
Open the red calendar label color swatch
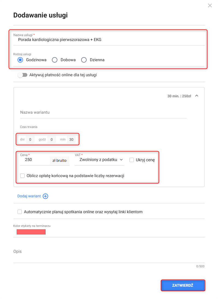point(31,232)
